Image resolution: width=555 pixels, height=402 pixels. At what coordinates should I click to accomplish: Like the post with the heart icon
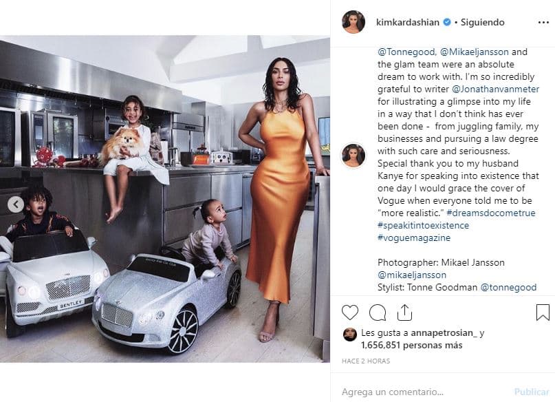point(349,313)
